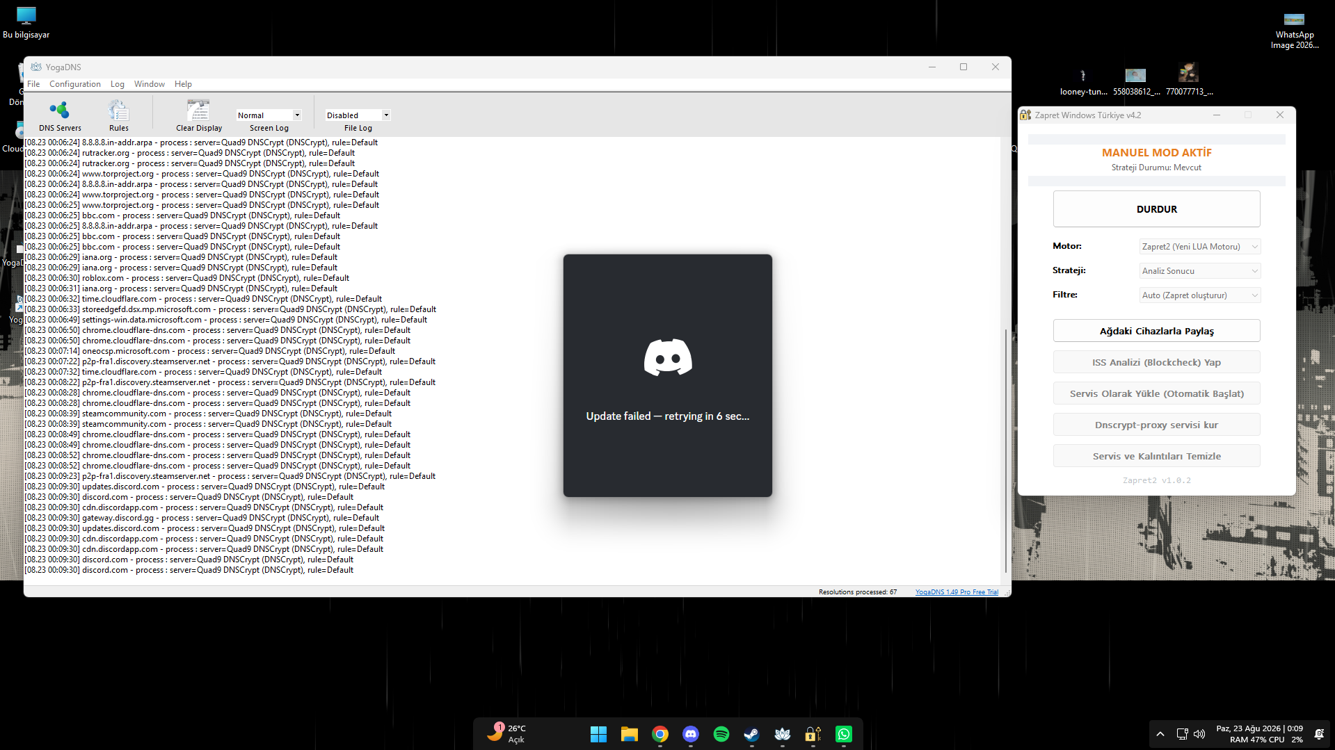This screenshot has height=750, width=1335.
Task: Click the settings-win.data.microsoft.com log entry
Action: point(225,320)
